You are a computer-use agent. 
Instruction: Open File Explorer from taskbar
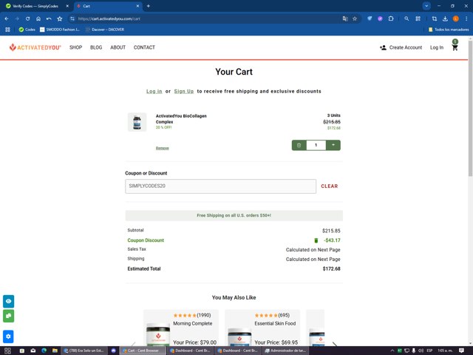(55, 351)
